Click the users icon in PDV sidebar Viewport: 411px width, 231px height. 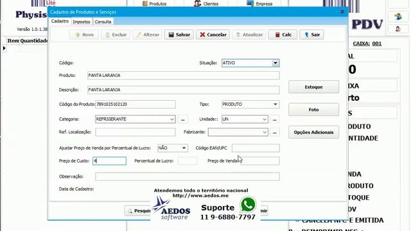pyautogui.click(x=398, y=17)
